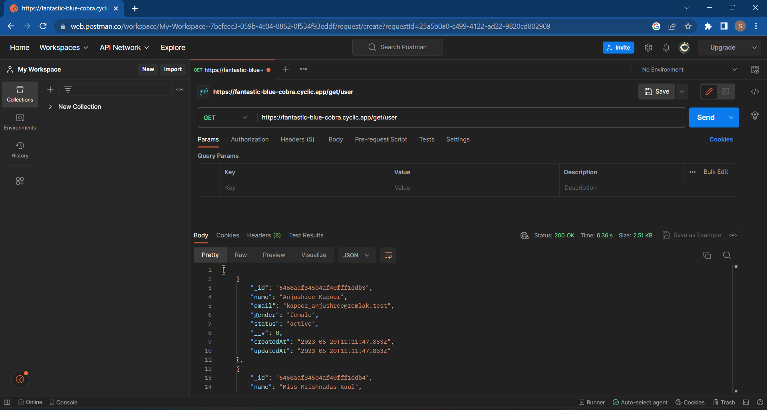Click the code snippet icon
Screen dimensions: 767x410
(x=755, y=92)
